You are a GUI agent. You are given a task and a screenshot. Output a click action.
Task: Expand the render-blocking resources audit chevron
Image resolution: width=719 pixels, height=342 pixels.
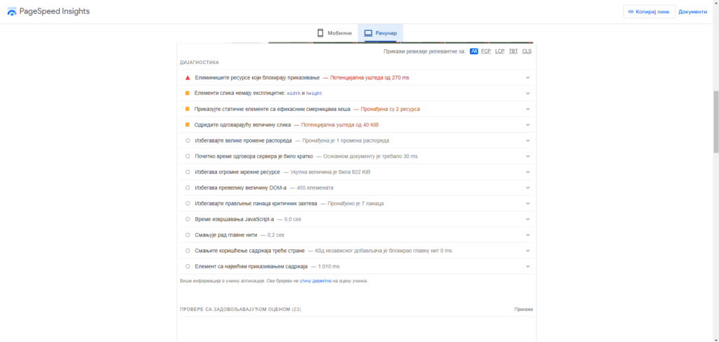click(528, 77)
